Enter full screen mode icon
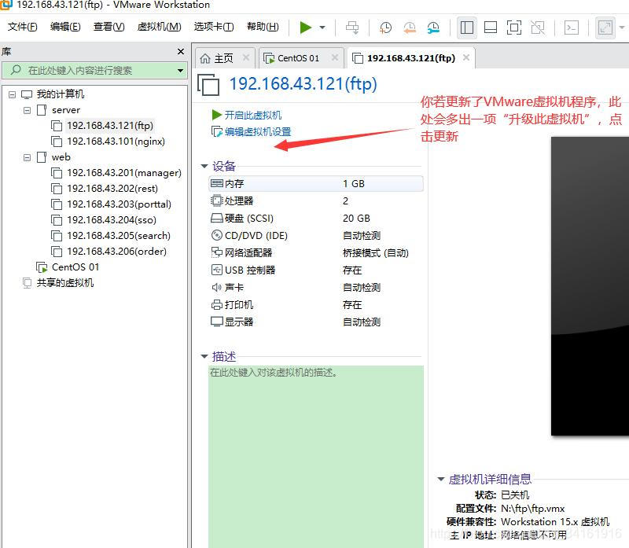Viewport: 629px width, 548px height. [x=514, y=28]
